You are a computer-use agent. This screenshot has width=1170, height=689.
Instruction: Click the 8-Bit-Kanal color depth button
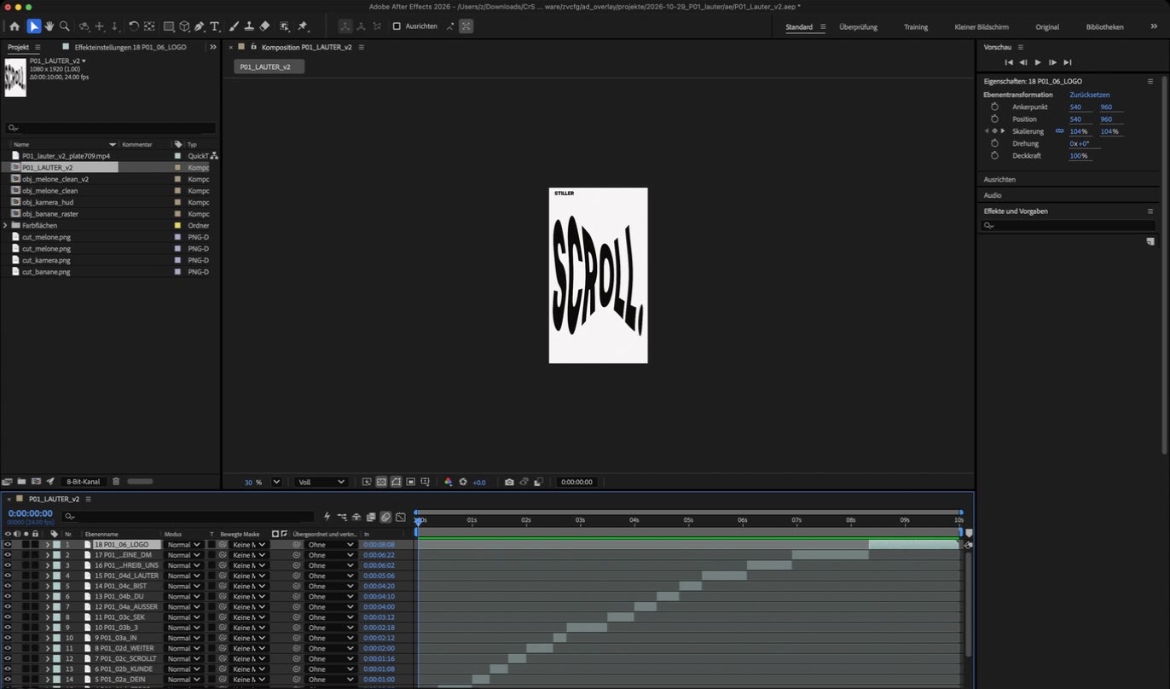[x=84, y=482]
